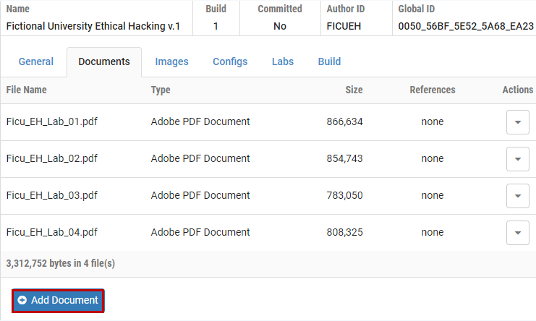The image size is (536, 321).
Task: Switch to the Images tab
Action: click(x=171, y=61)
